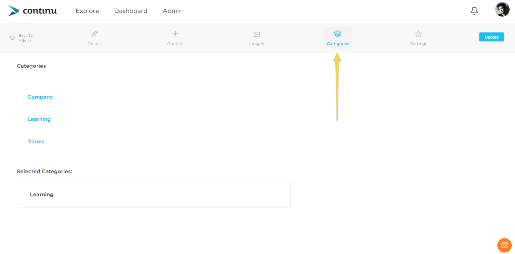Open the user profile avatar
515x254 pixels.
pos(502,9)
